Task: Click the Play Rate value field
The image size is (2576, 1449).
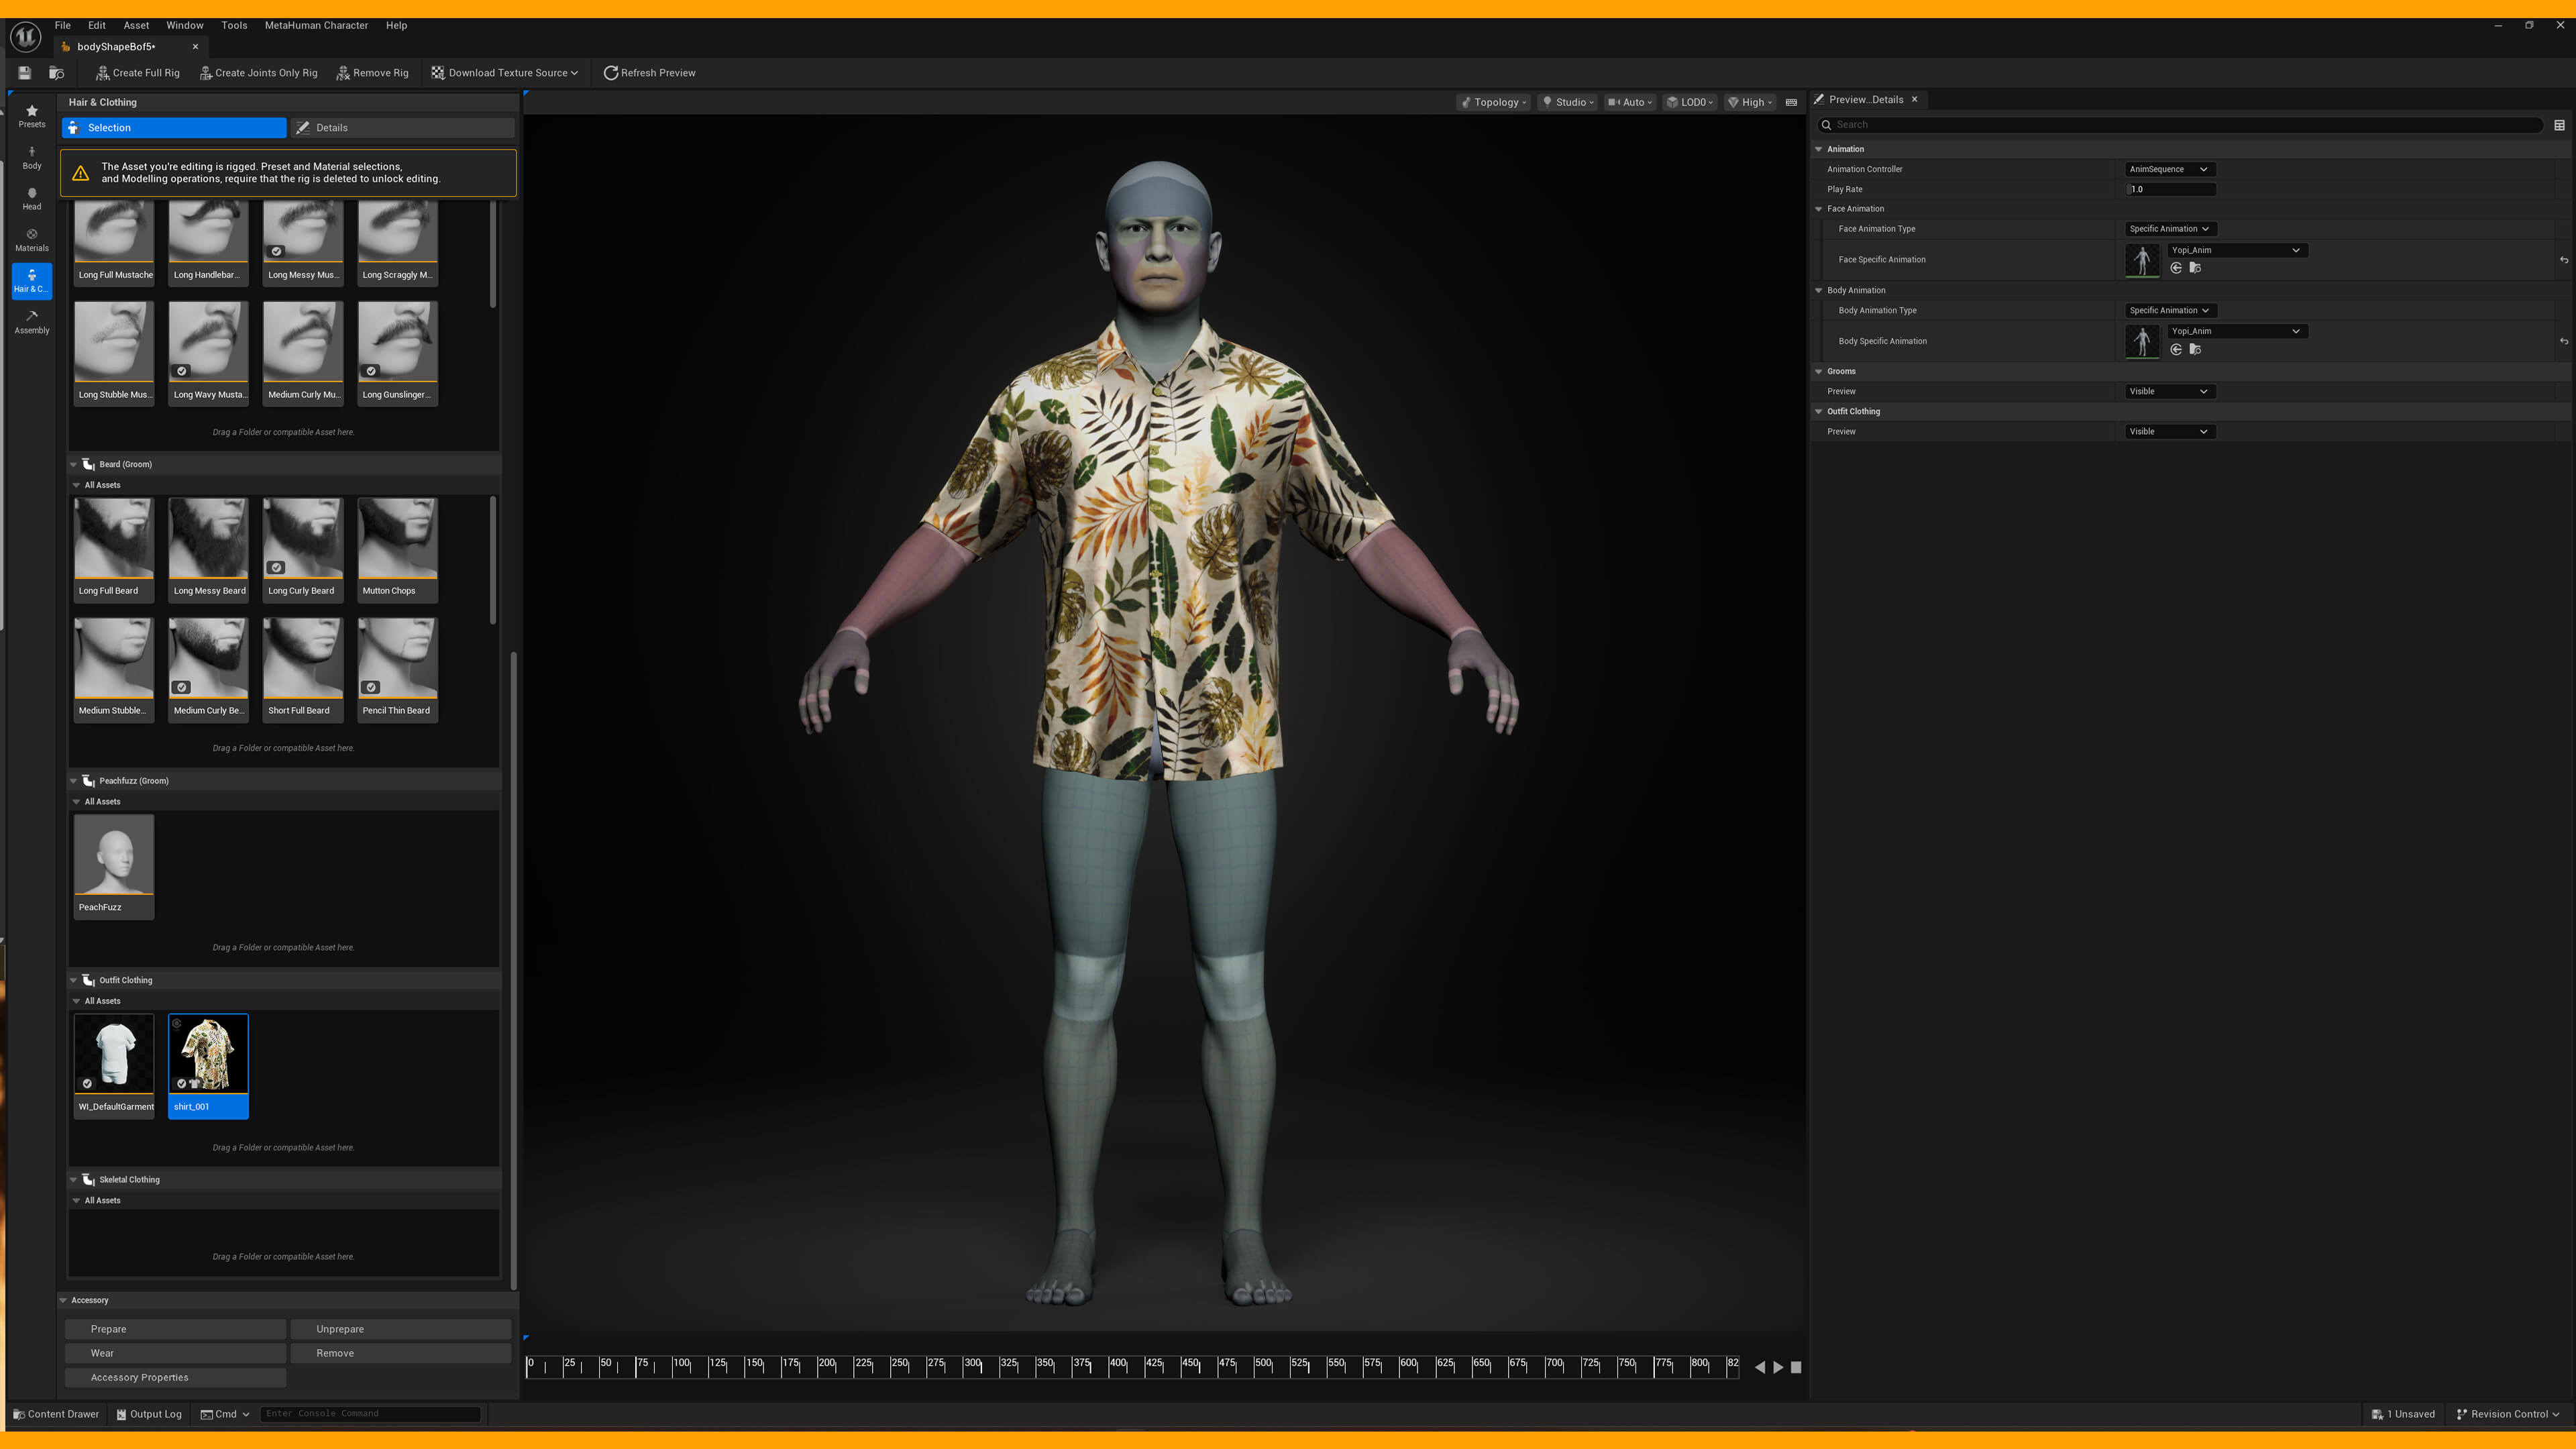Action: 2170,189
